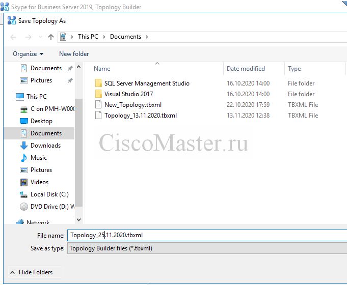Click the DVD Drive disc icon
This screenshot has height=285, width=347.
24,207
